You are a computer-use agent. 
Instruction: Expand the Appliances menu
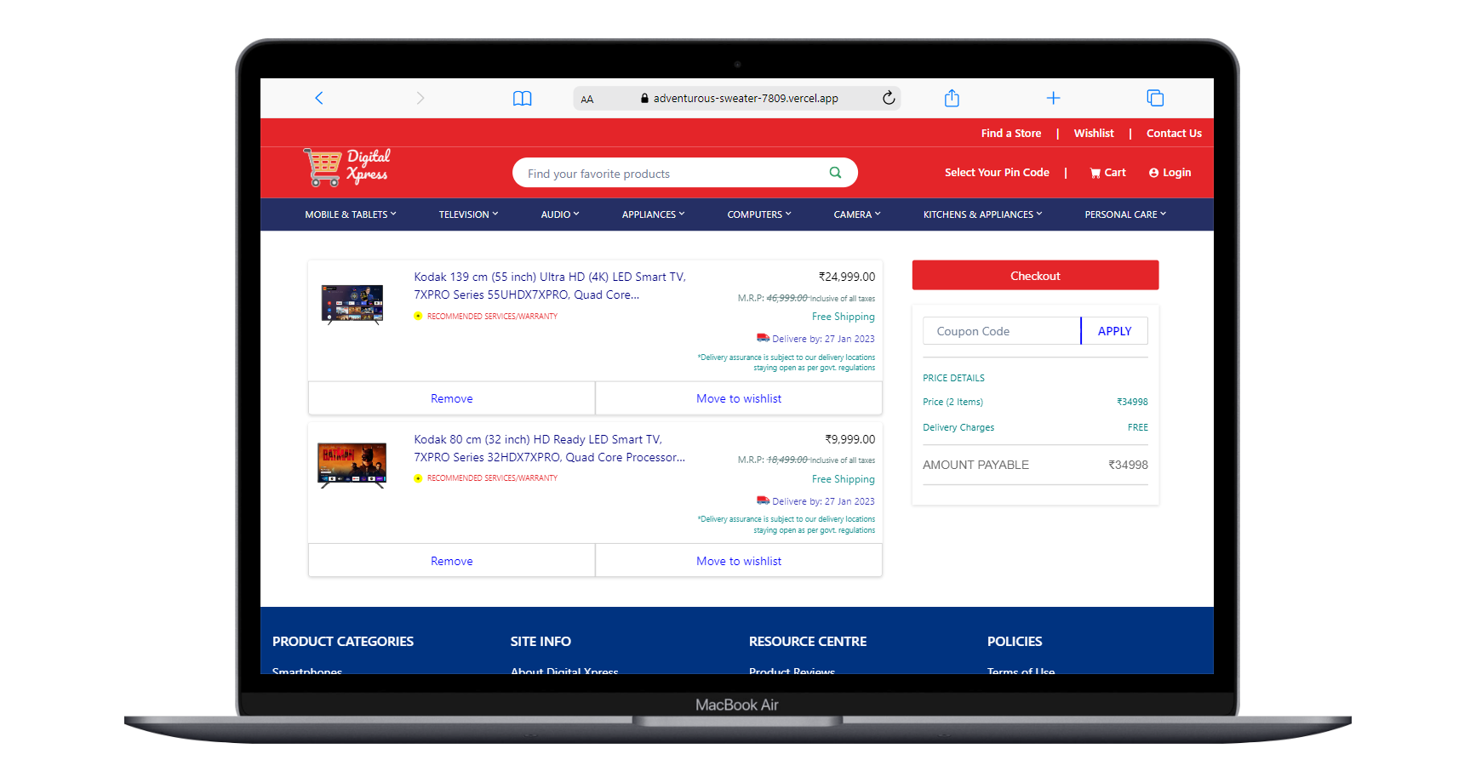[653, 214]
